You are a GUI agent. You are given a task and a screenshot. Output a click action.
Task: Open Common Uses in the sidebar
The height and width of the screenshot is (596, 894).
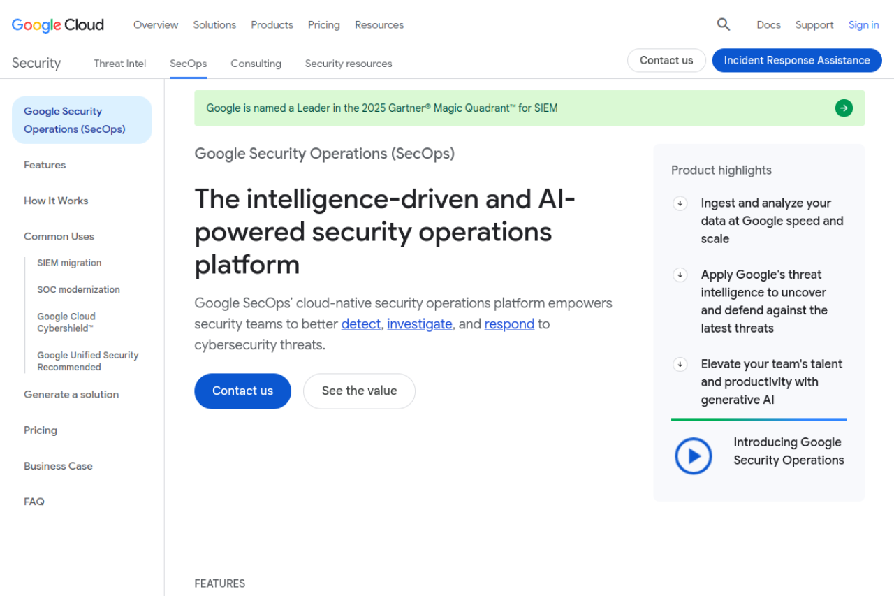(59, 236)
